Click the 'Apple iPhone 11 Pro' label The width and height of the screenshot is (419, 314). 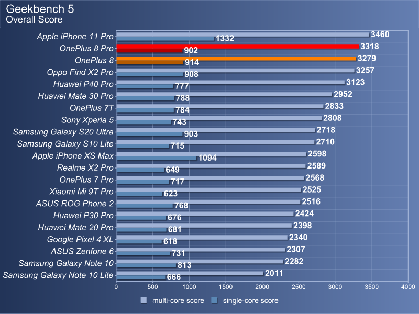[x=75, y=36]
